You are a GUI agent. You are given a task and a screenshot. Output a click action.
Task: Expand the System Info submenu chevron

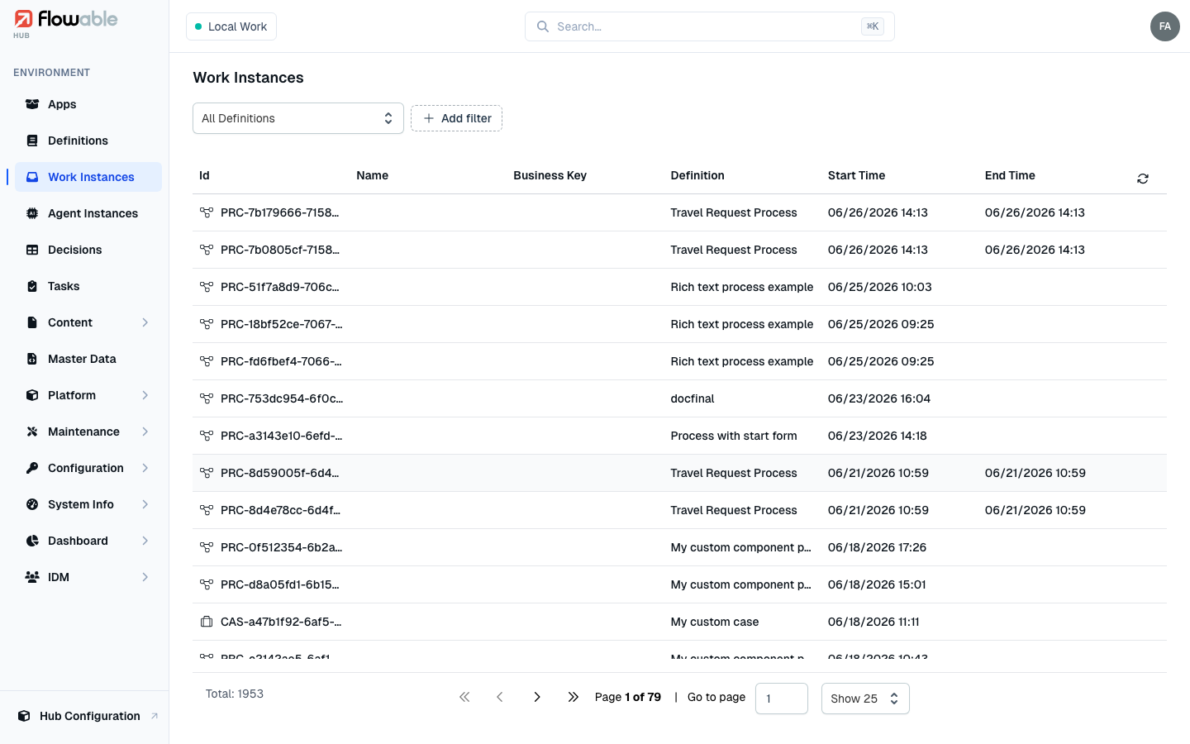click(x=145, y=504)
